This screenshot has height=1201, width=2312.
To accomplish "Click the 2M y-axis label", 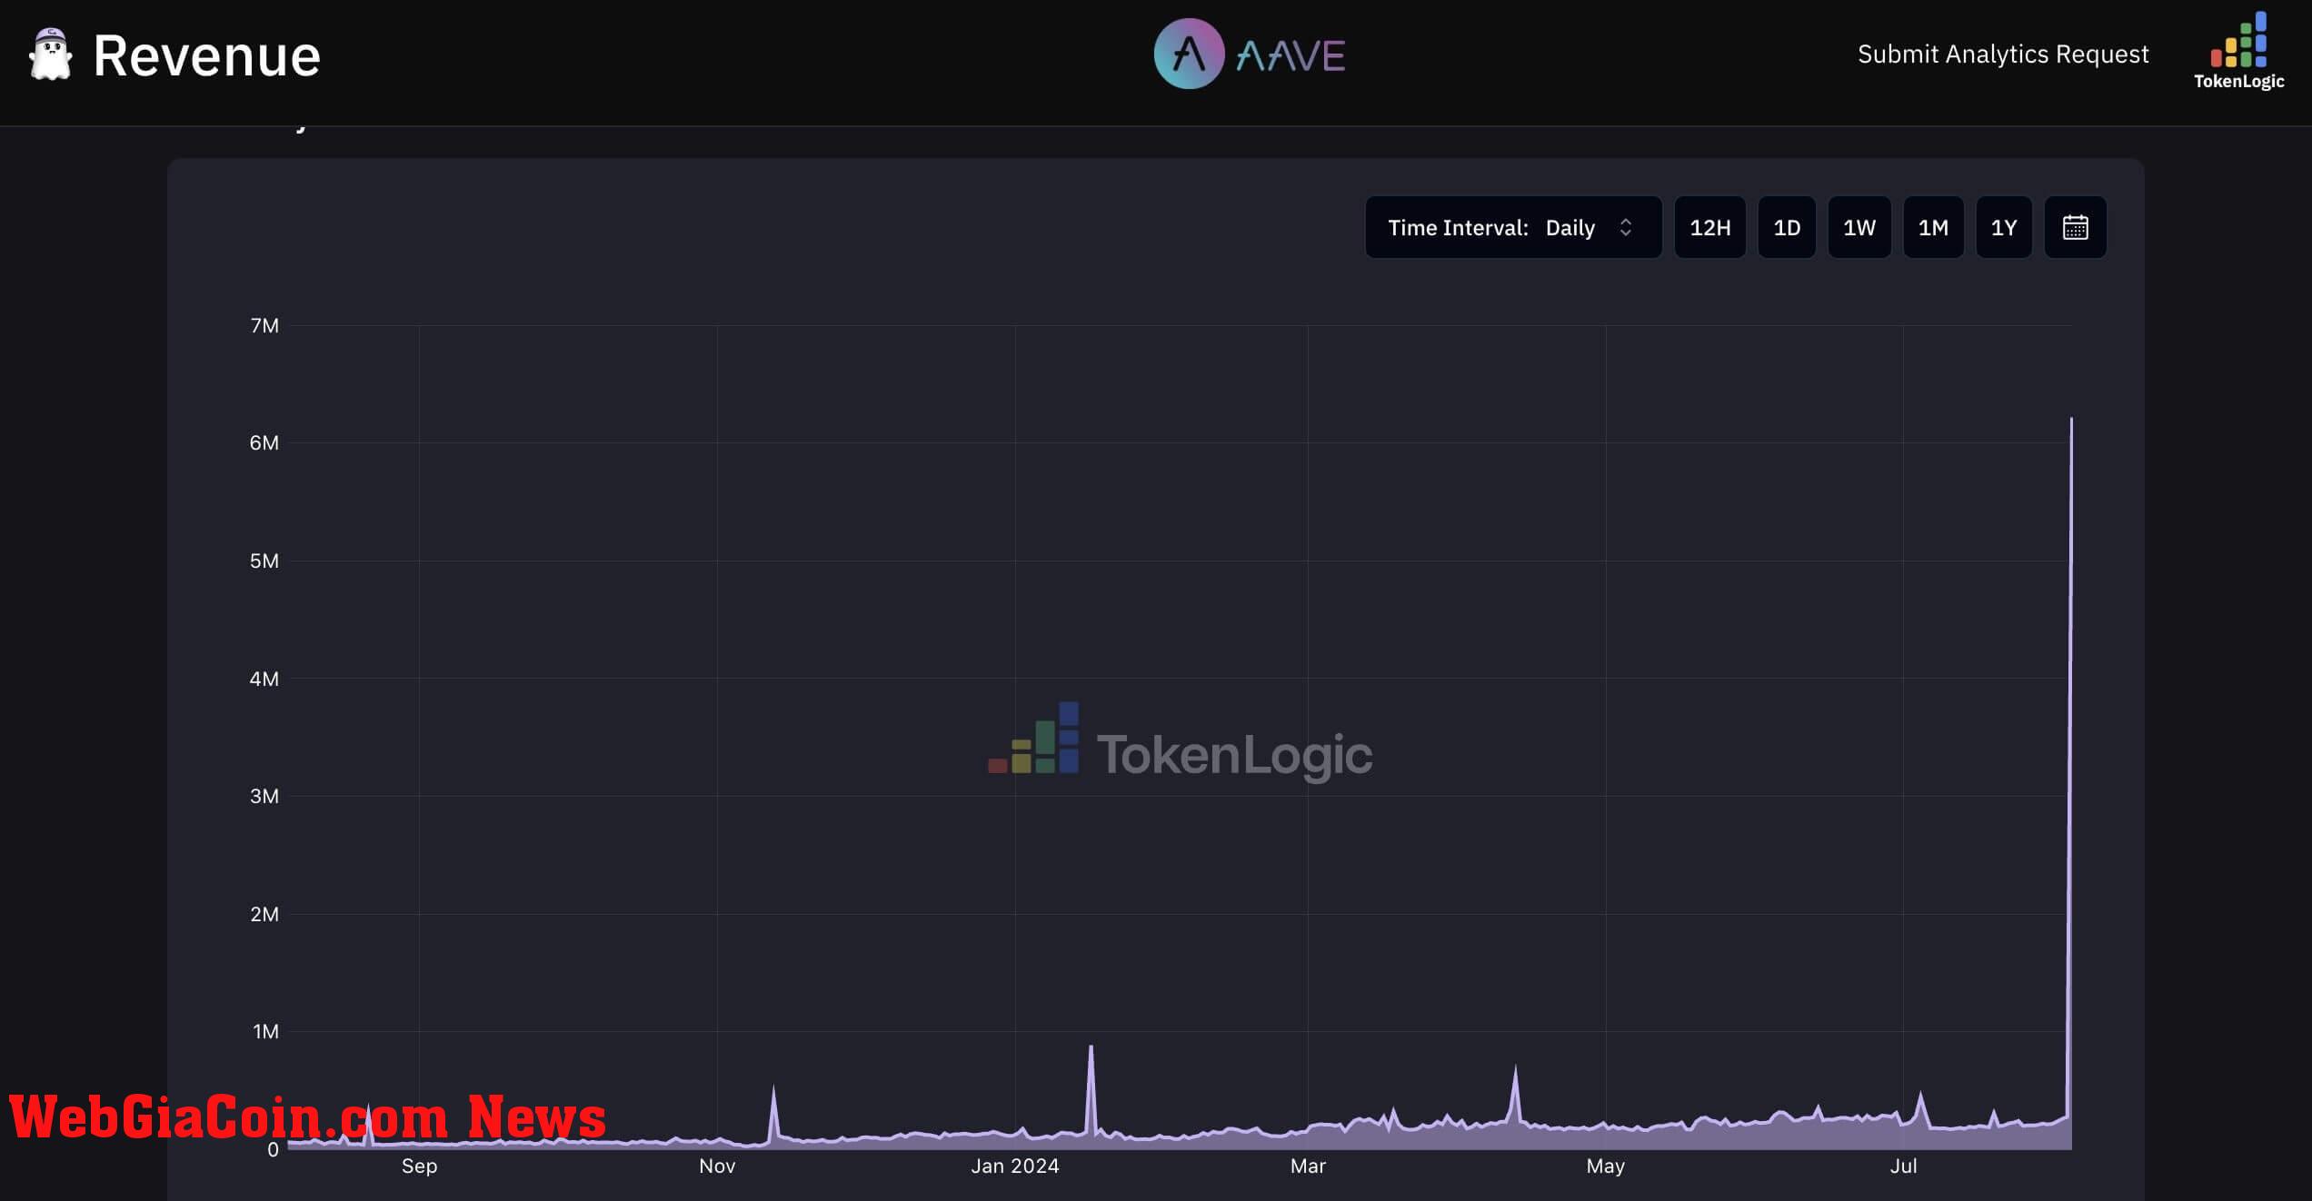I will (x=264, y=914).
